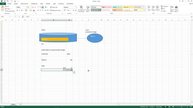The height and width of the screenshot is (108, 193).
Task: Toggle align text left
Action: coord(38,10)
